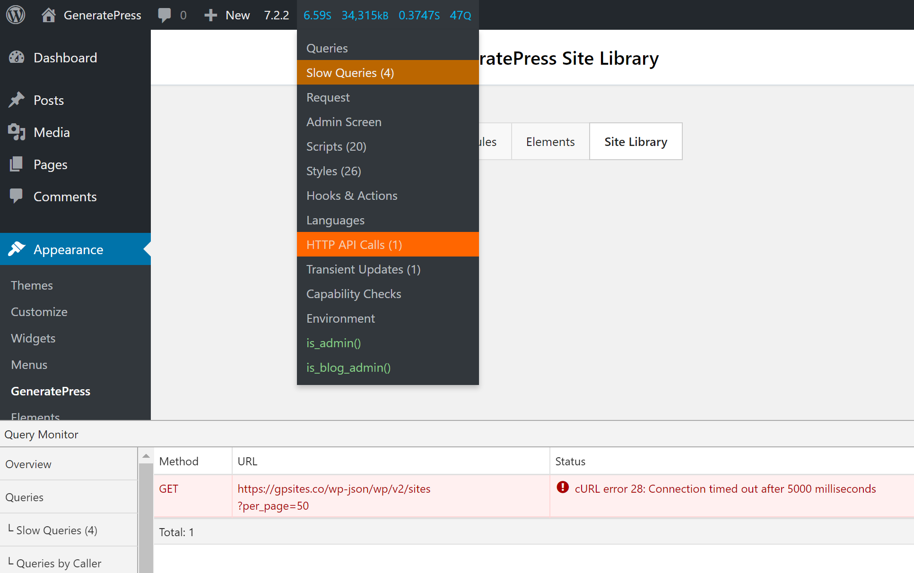Click the 7.2.2 version item in admin bar
This screenshot has height=573, width=914.
click(x=276, y=15)
